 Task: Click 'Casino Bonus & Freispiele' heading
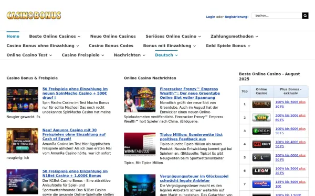click(32, 78)
